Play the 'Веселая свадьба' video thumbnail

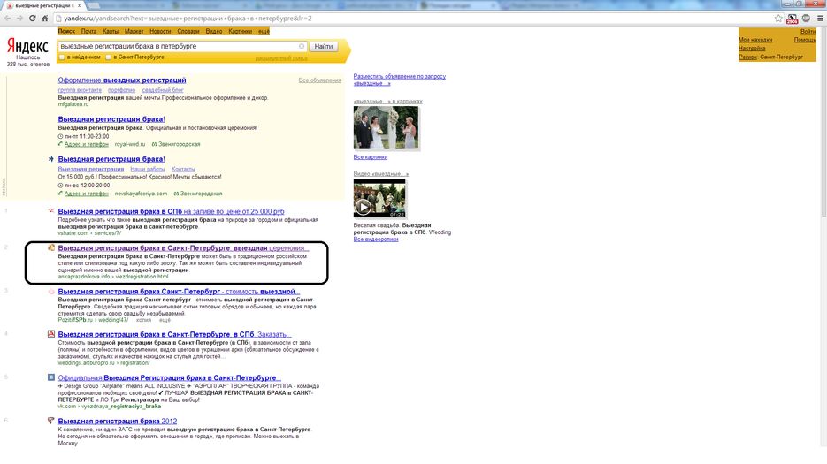[x=379, y=198]
